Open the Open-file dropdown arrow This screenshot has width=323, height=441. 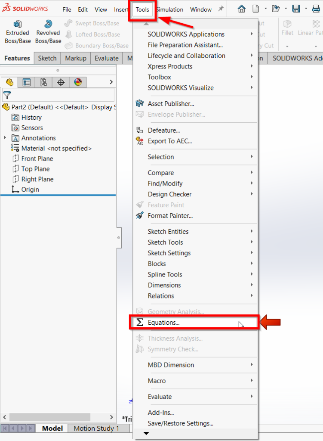point(286,9)
